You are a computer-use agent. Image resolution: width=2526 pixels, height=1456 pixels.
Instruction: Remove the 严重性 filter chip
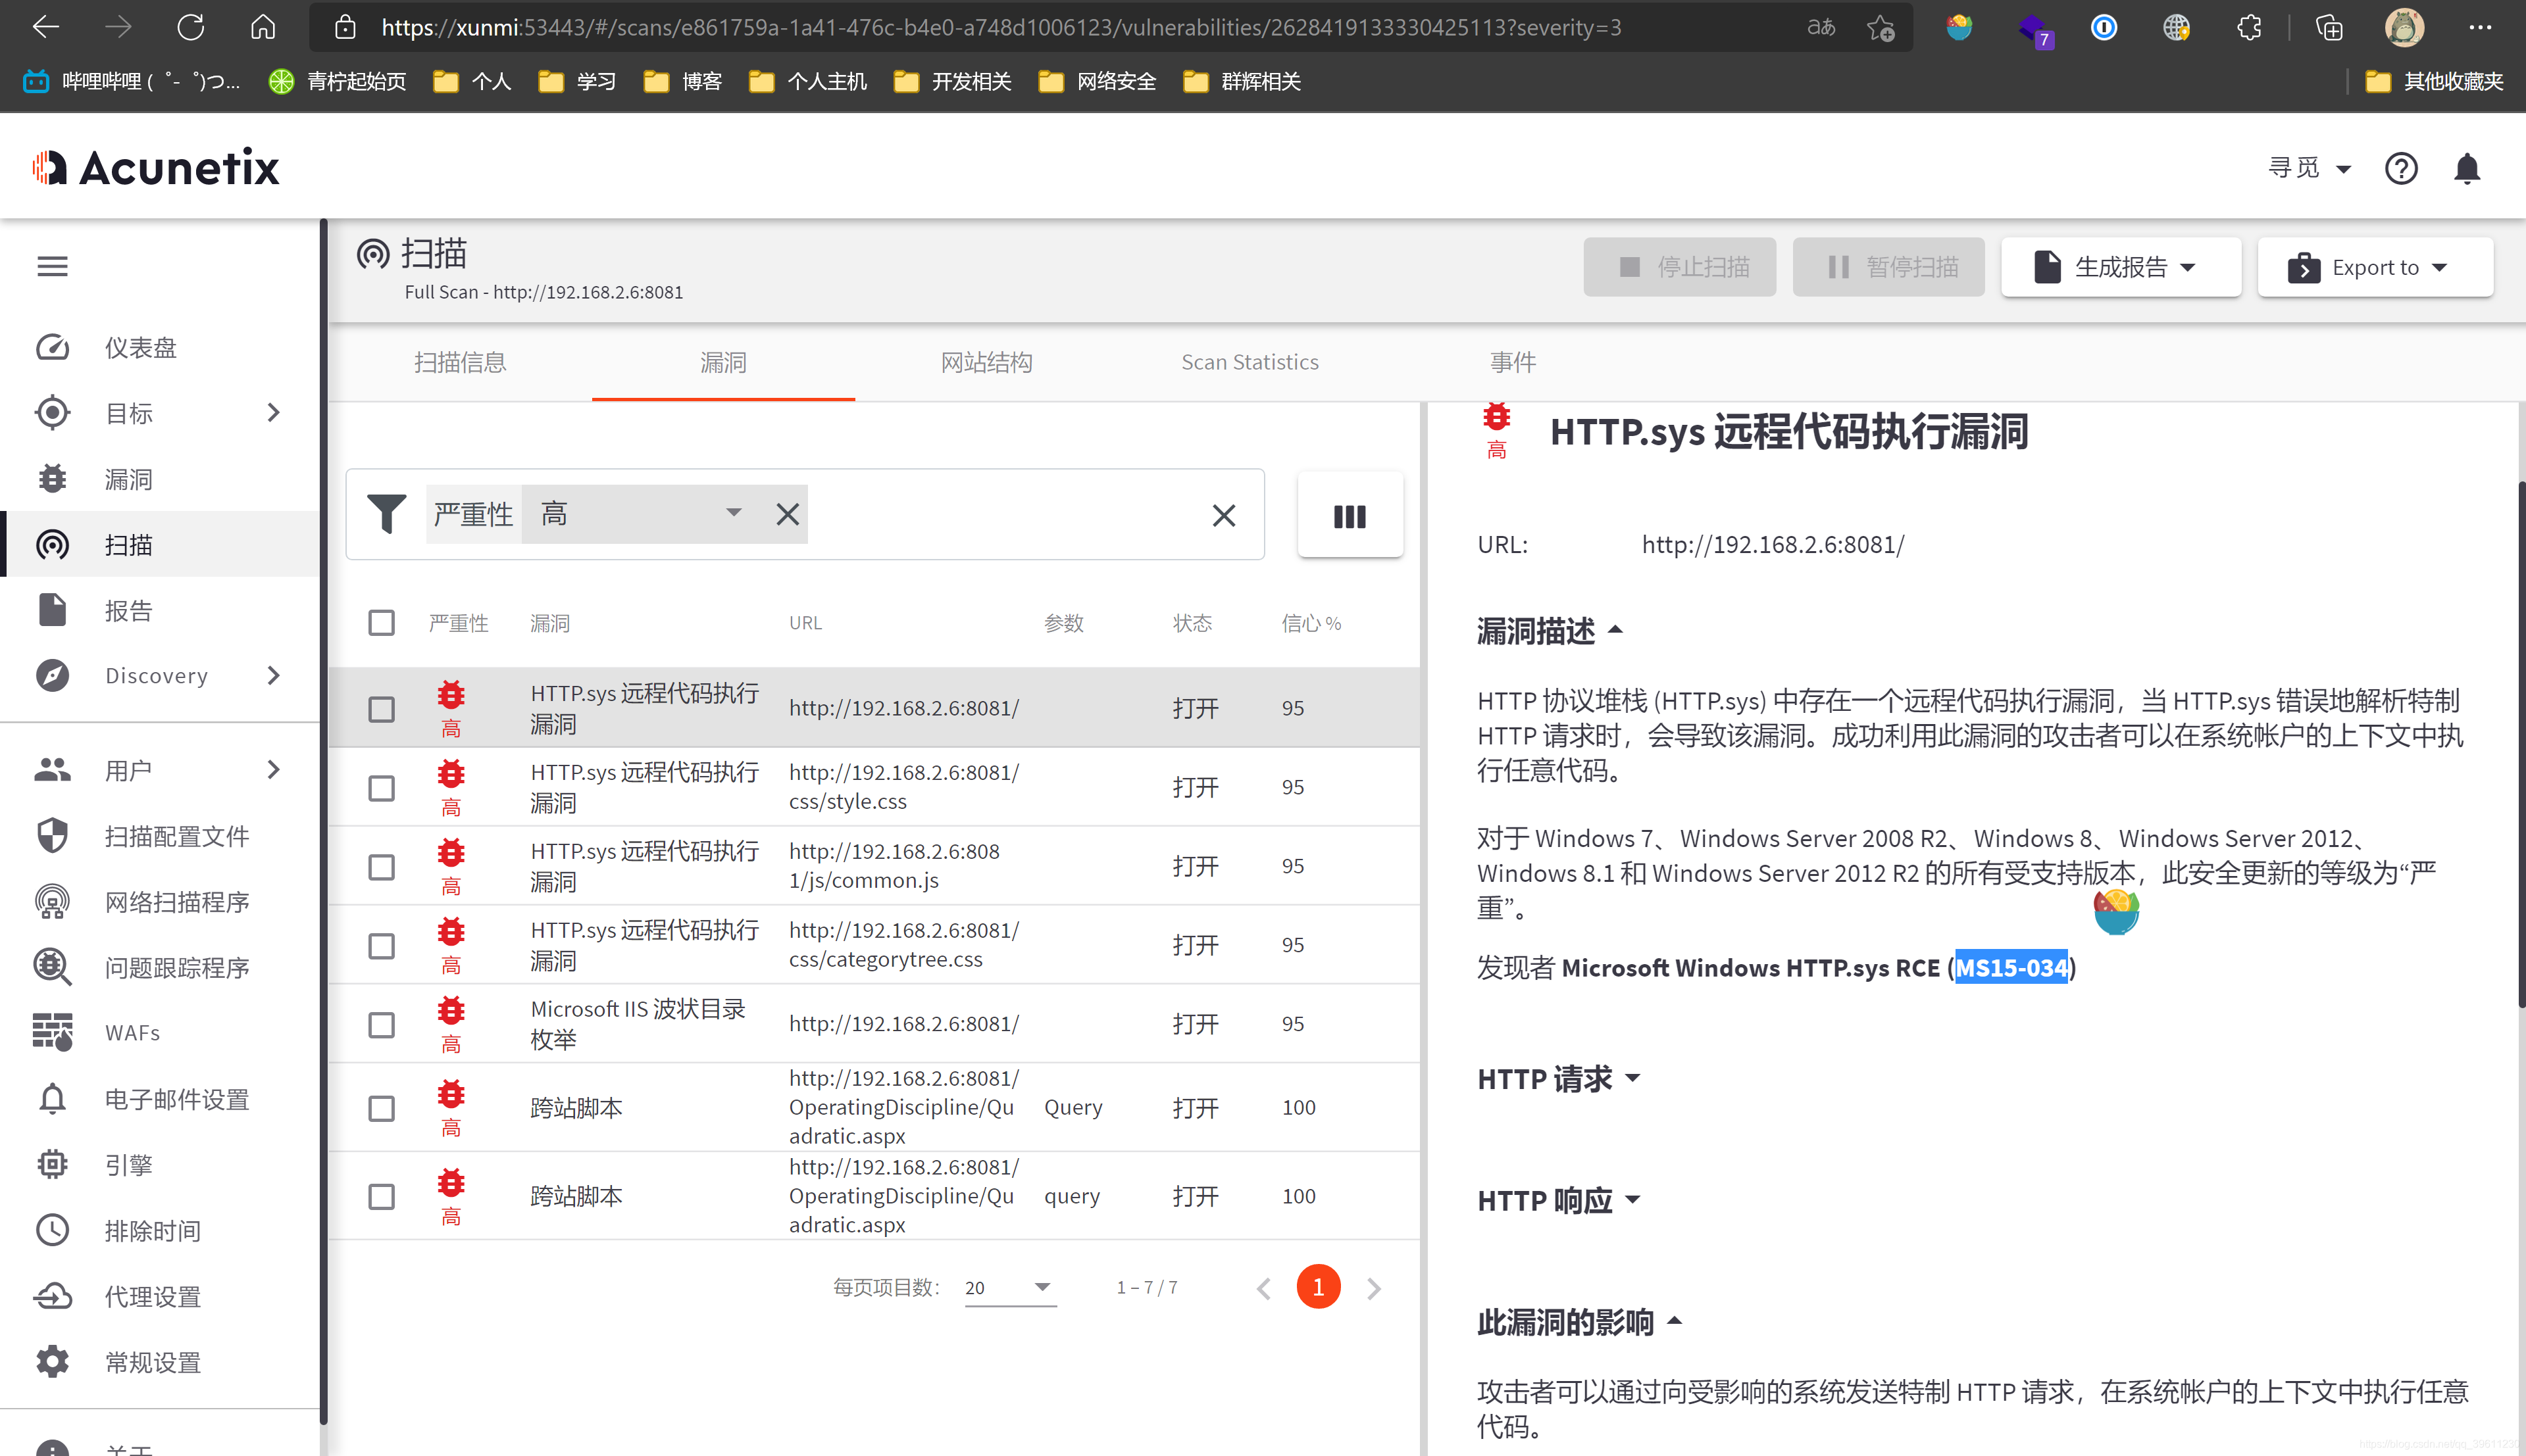[788, 515]
